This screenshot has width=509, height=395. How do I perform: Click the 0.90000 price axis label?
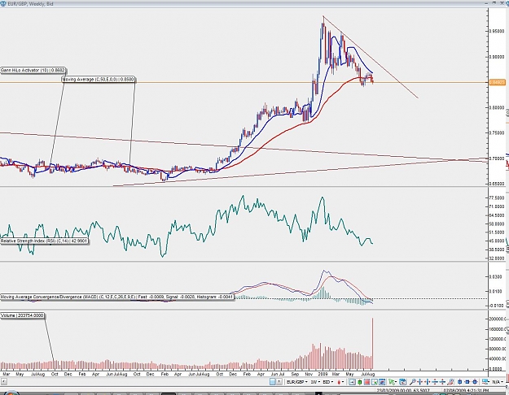click(x=497, y=57)
